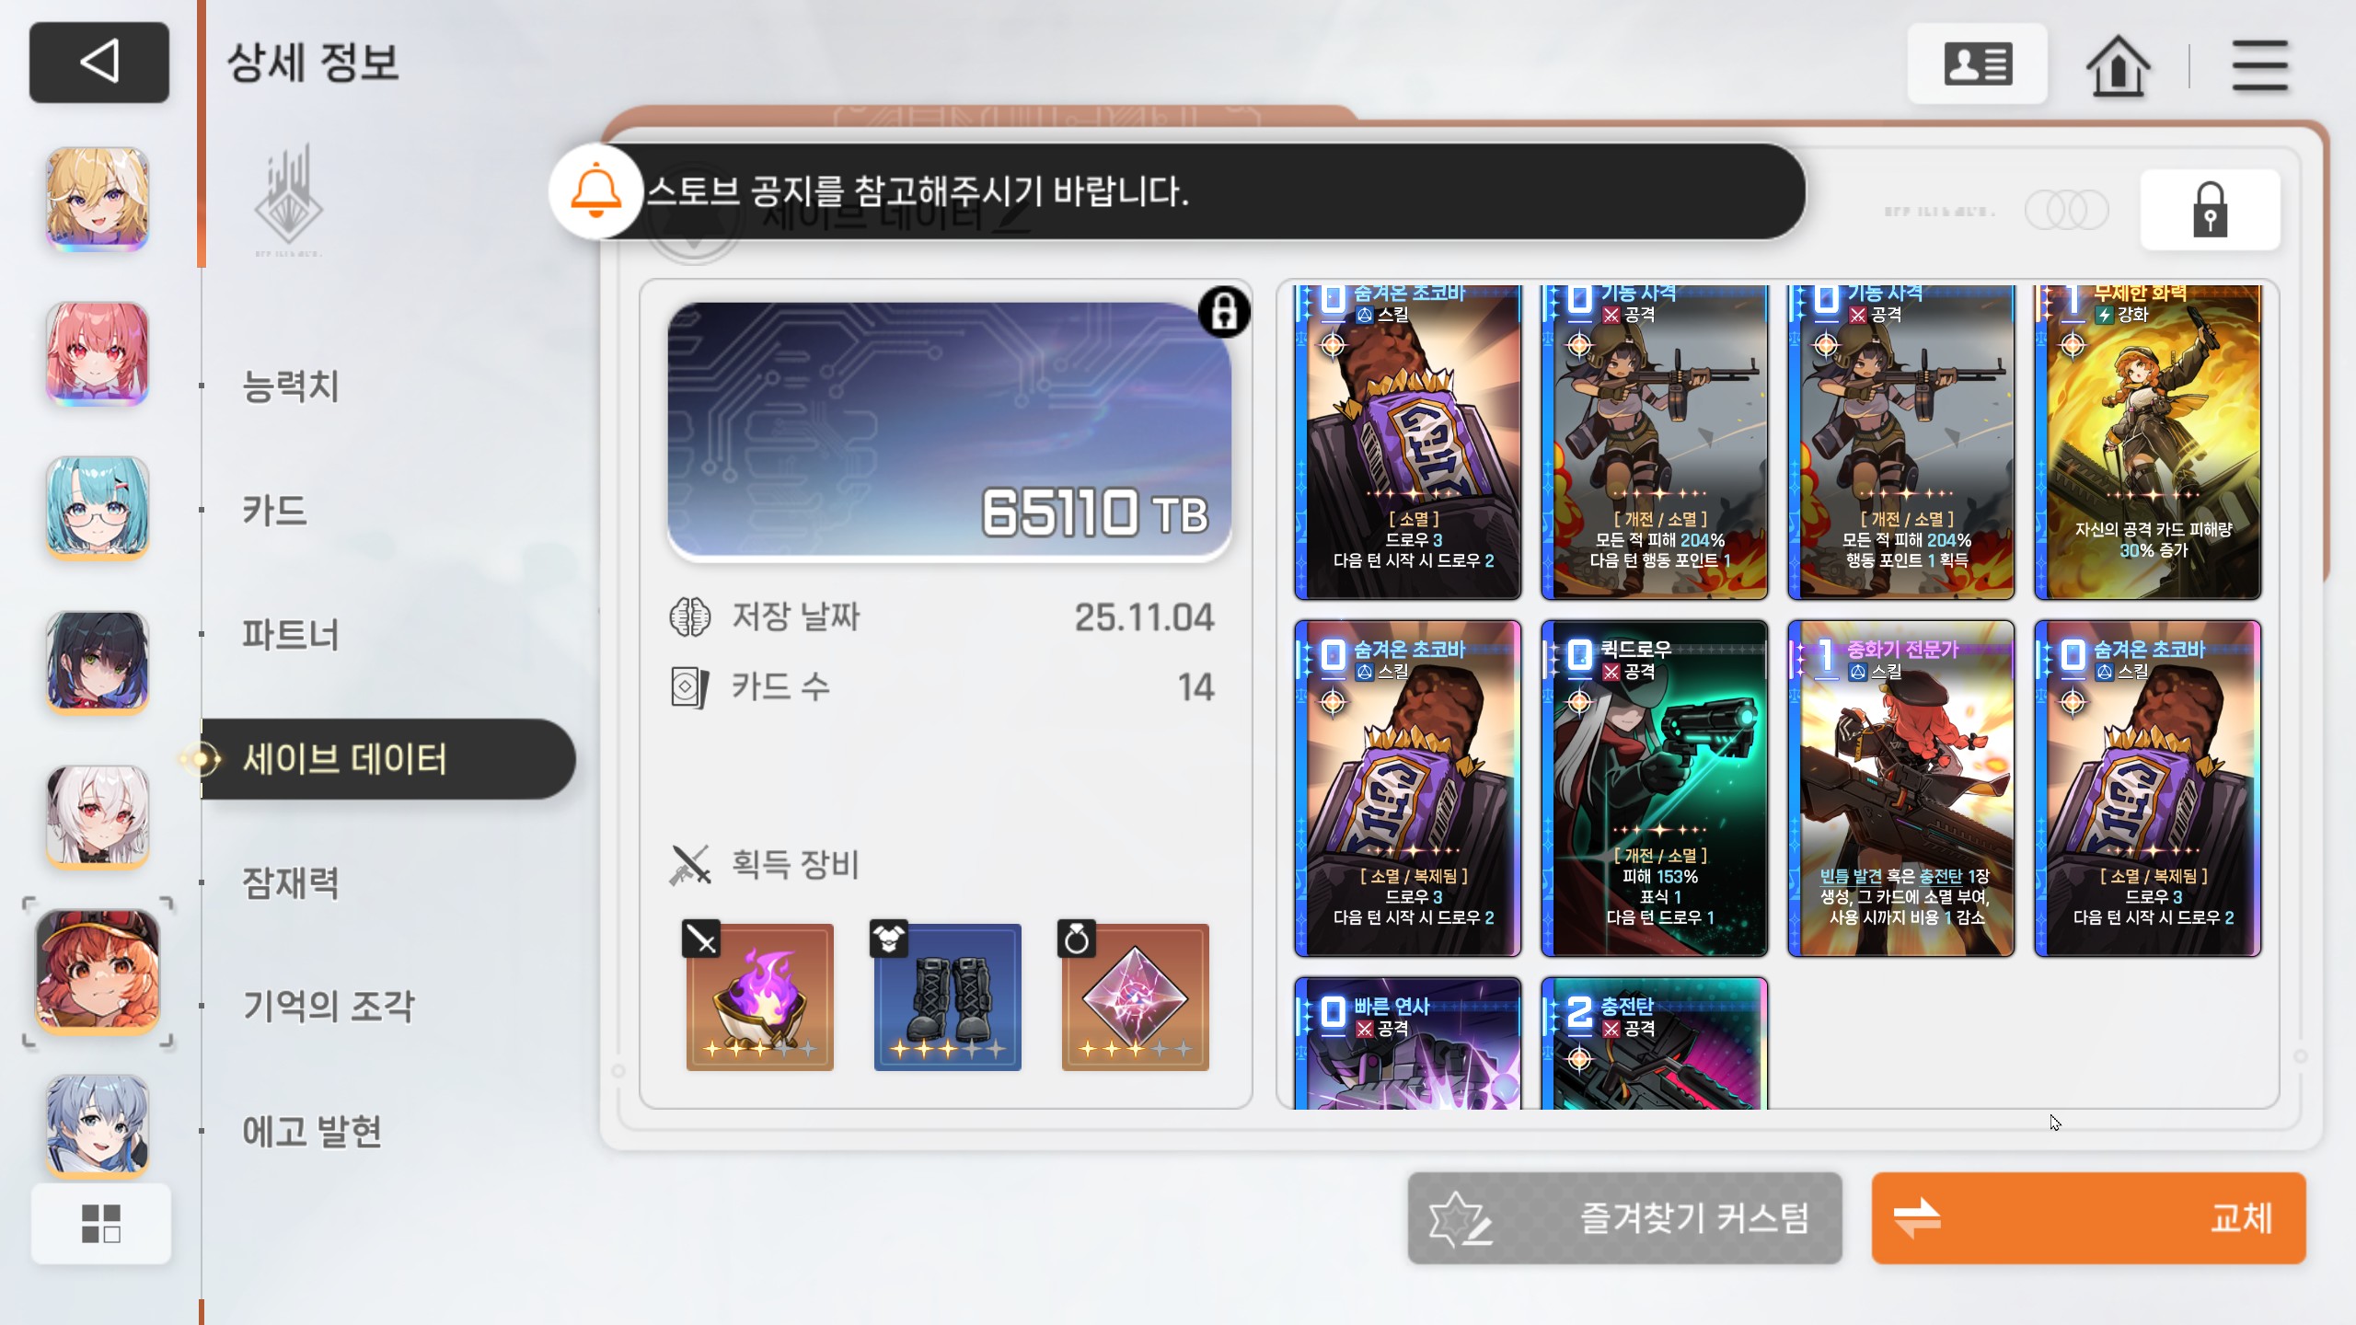This screenshot has height=1325, width=2356.
Task: Click the notification bell icon
Action: tap(595, 190)
